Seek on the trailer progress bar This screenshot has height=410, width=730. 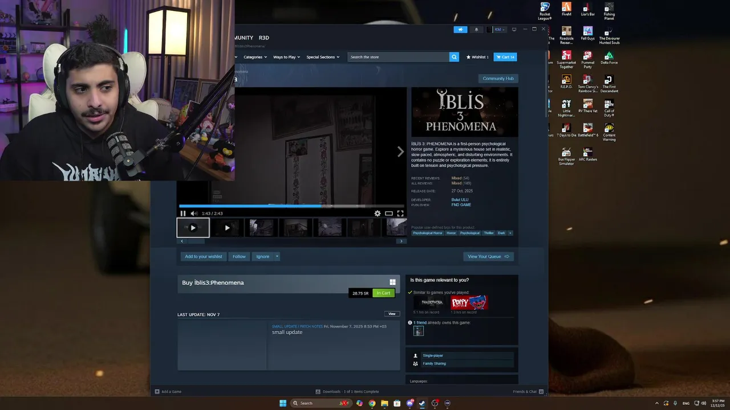(x=291, y=206)
